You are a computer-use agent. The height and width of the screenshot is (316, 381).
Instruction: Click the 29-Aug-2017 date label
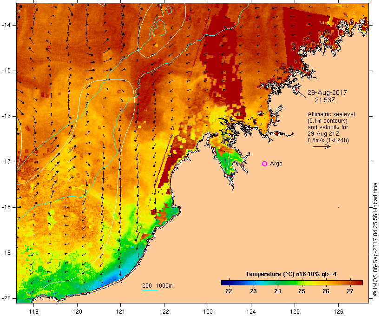(327, 92)
